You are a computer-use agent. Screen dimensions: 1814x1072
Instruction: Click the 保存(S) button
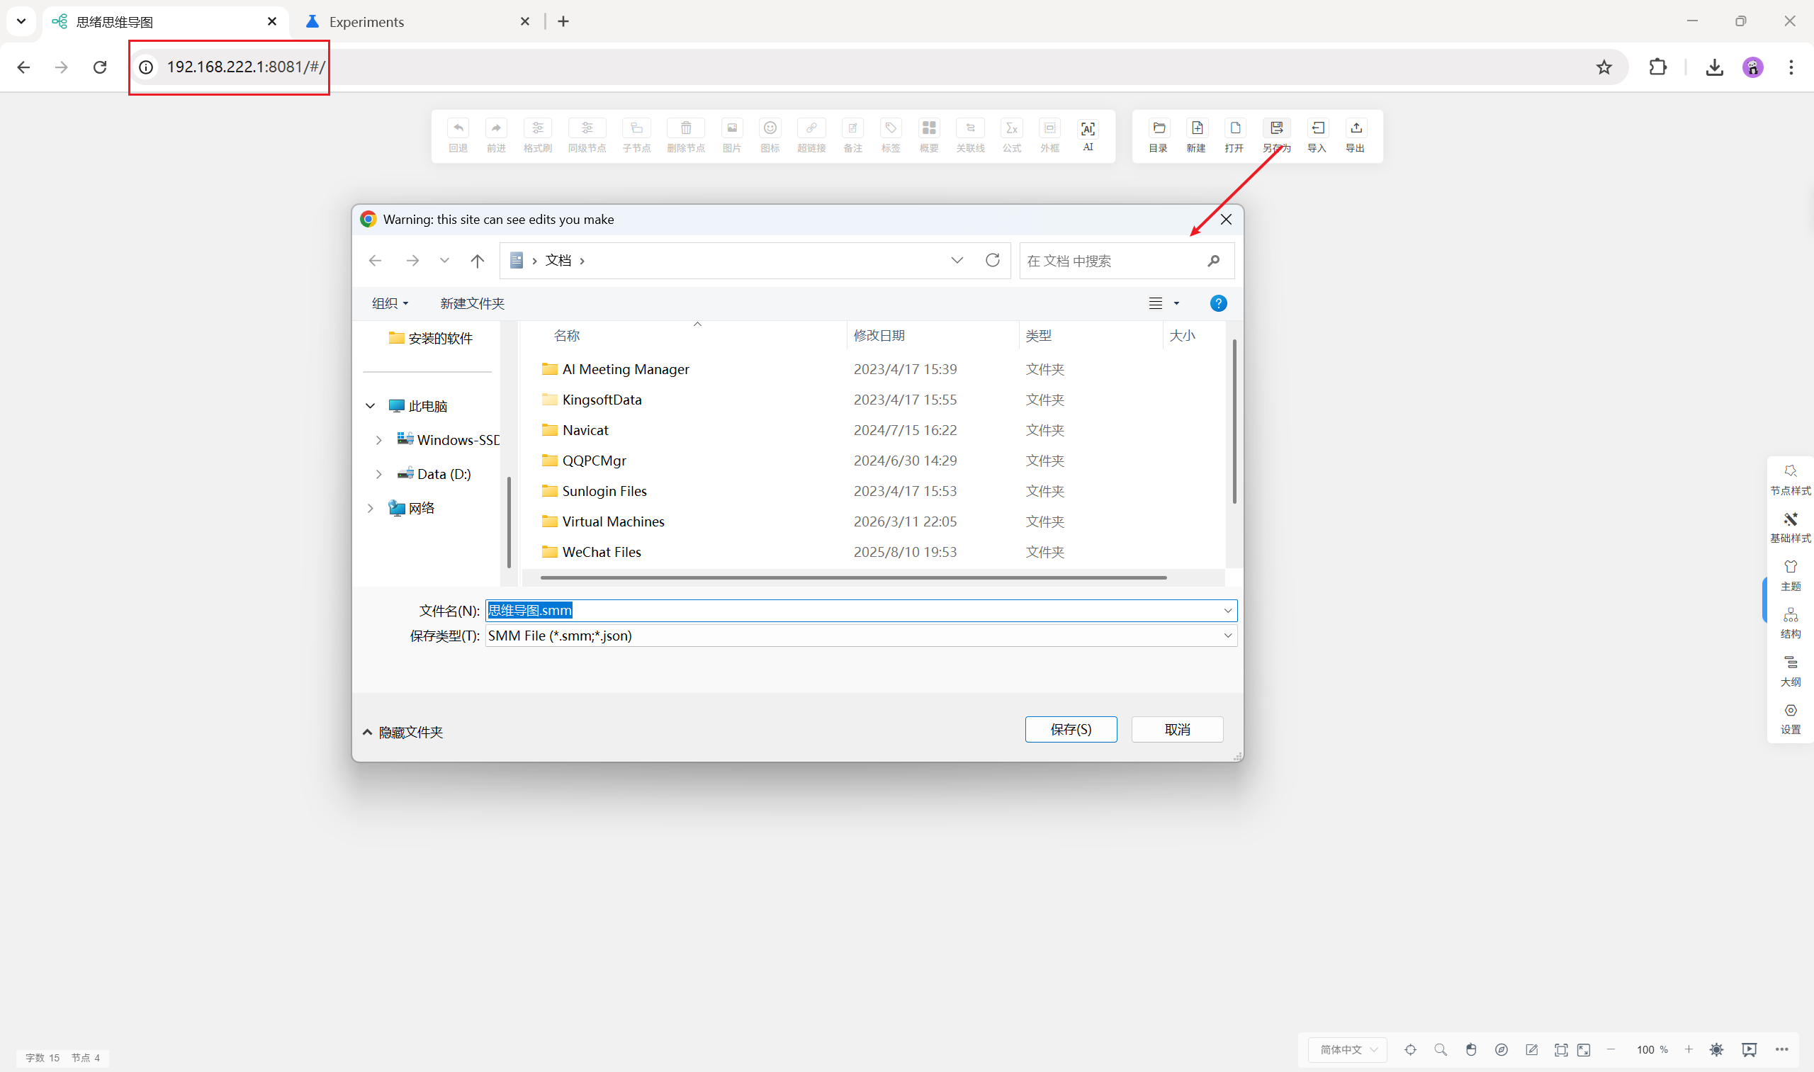pyautogui.click(x=1070, y=730)
